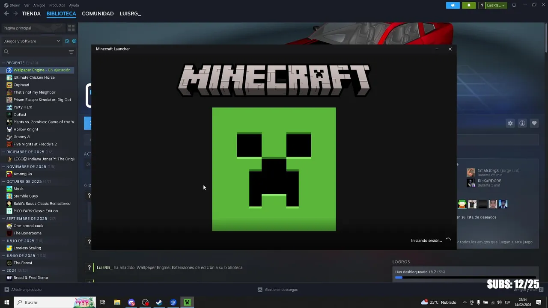548x308 pixels.
Task: Open the taskbar volume icon
Action: 499,302
